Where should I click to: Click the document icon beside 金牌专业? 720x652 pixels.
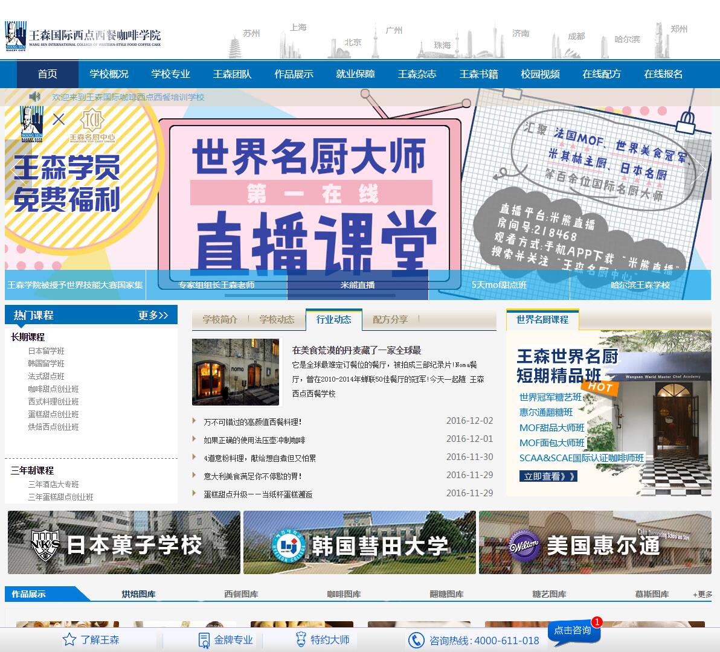204,639
